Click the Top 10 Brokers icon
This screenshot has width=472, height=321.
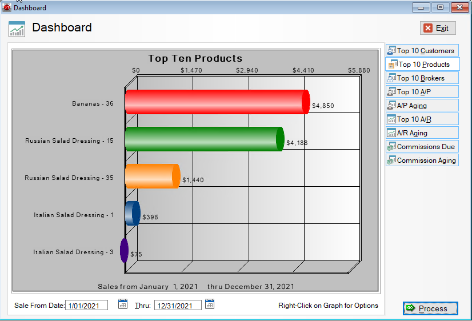[391, 78]
